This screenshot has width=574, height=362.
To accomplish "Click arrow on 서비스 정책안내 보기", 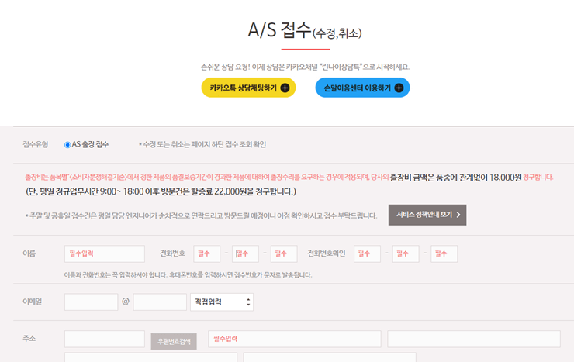I will pyautogui.click(x=458, y=215).
